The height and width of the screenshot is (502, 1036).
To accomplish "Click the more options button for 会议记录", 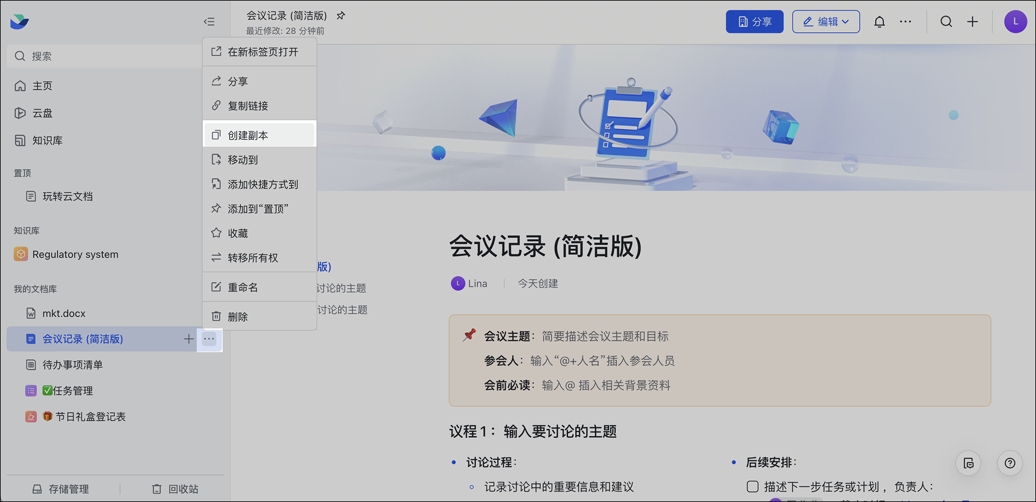I will pos(209,339).
